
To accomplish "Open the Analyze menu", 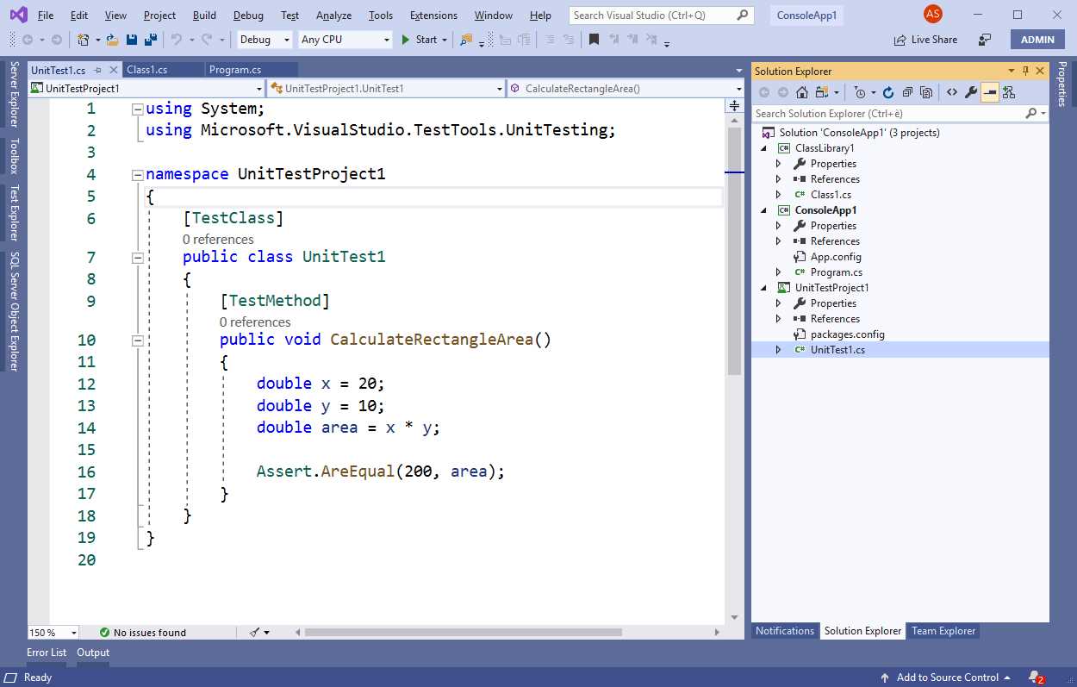I will (x=333, y=16).
